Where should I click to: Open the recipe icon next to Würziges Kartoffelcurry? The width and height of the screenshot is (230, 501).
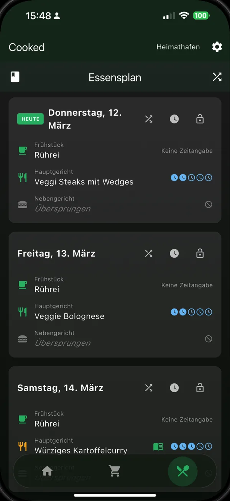pyautogui.click(x=158, y=446)
